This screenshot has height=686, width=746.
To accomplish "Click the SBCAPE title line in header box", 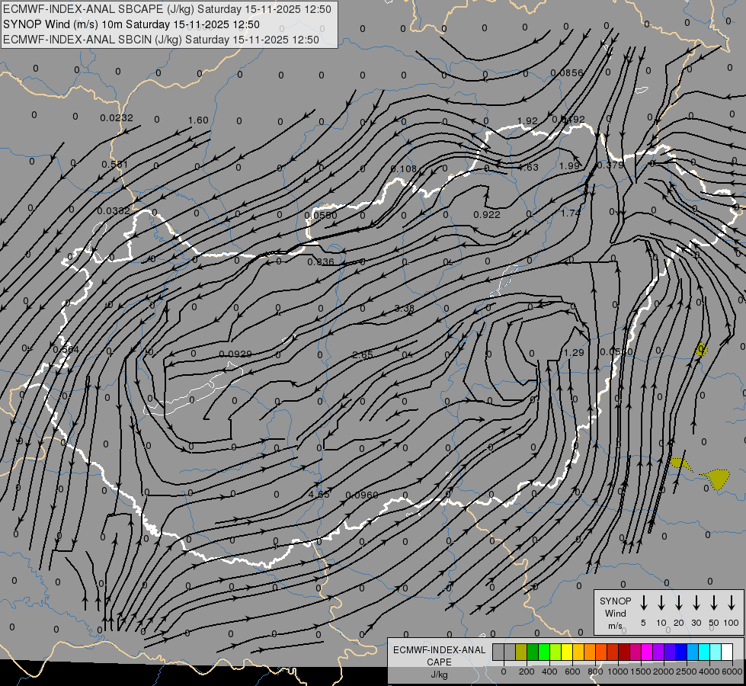I will click(x=167, y=9).
